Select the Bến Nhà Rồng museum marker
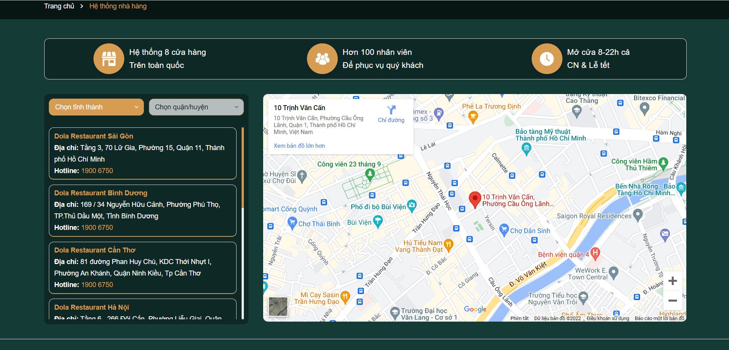This screenshot has width=729, height=350. (681, 188)
